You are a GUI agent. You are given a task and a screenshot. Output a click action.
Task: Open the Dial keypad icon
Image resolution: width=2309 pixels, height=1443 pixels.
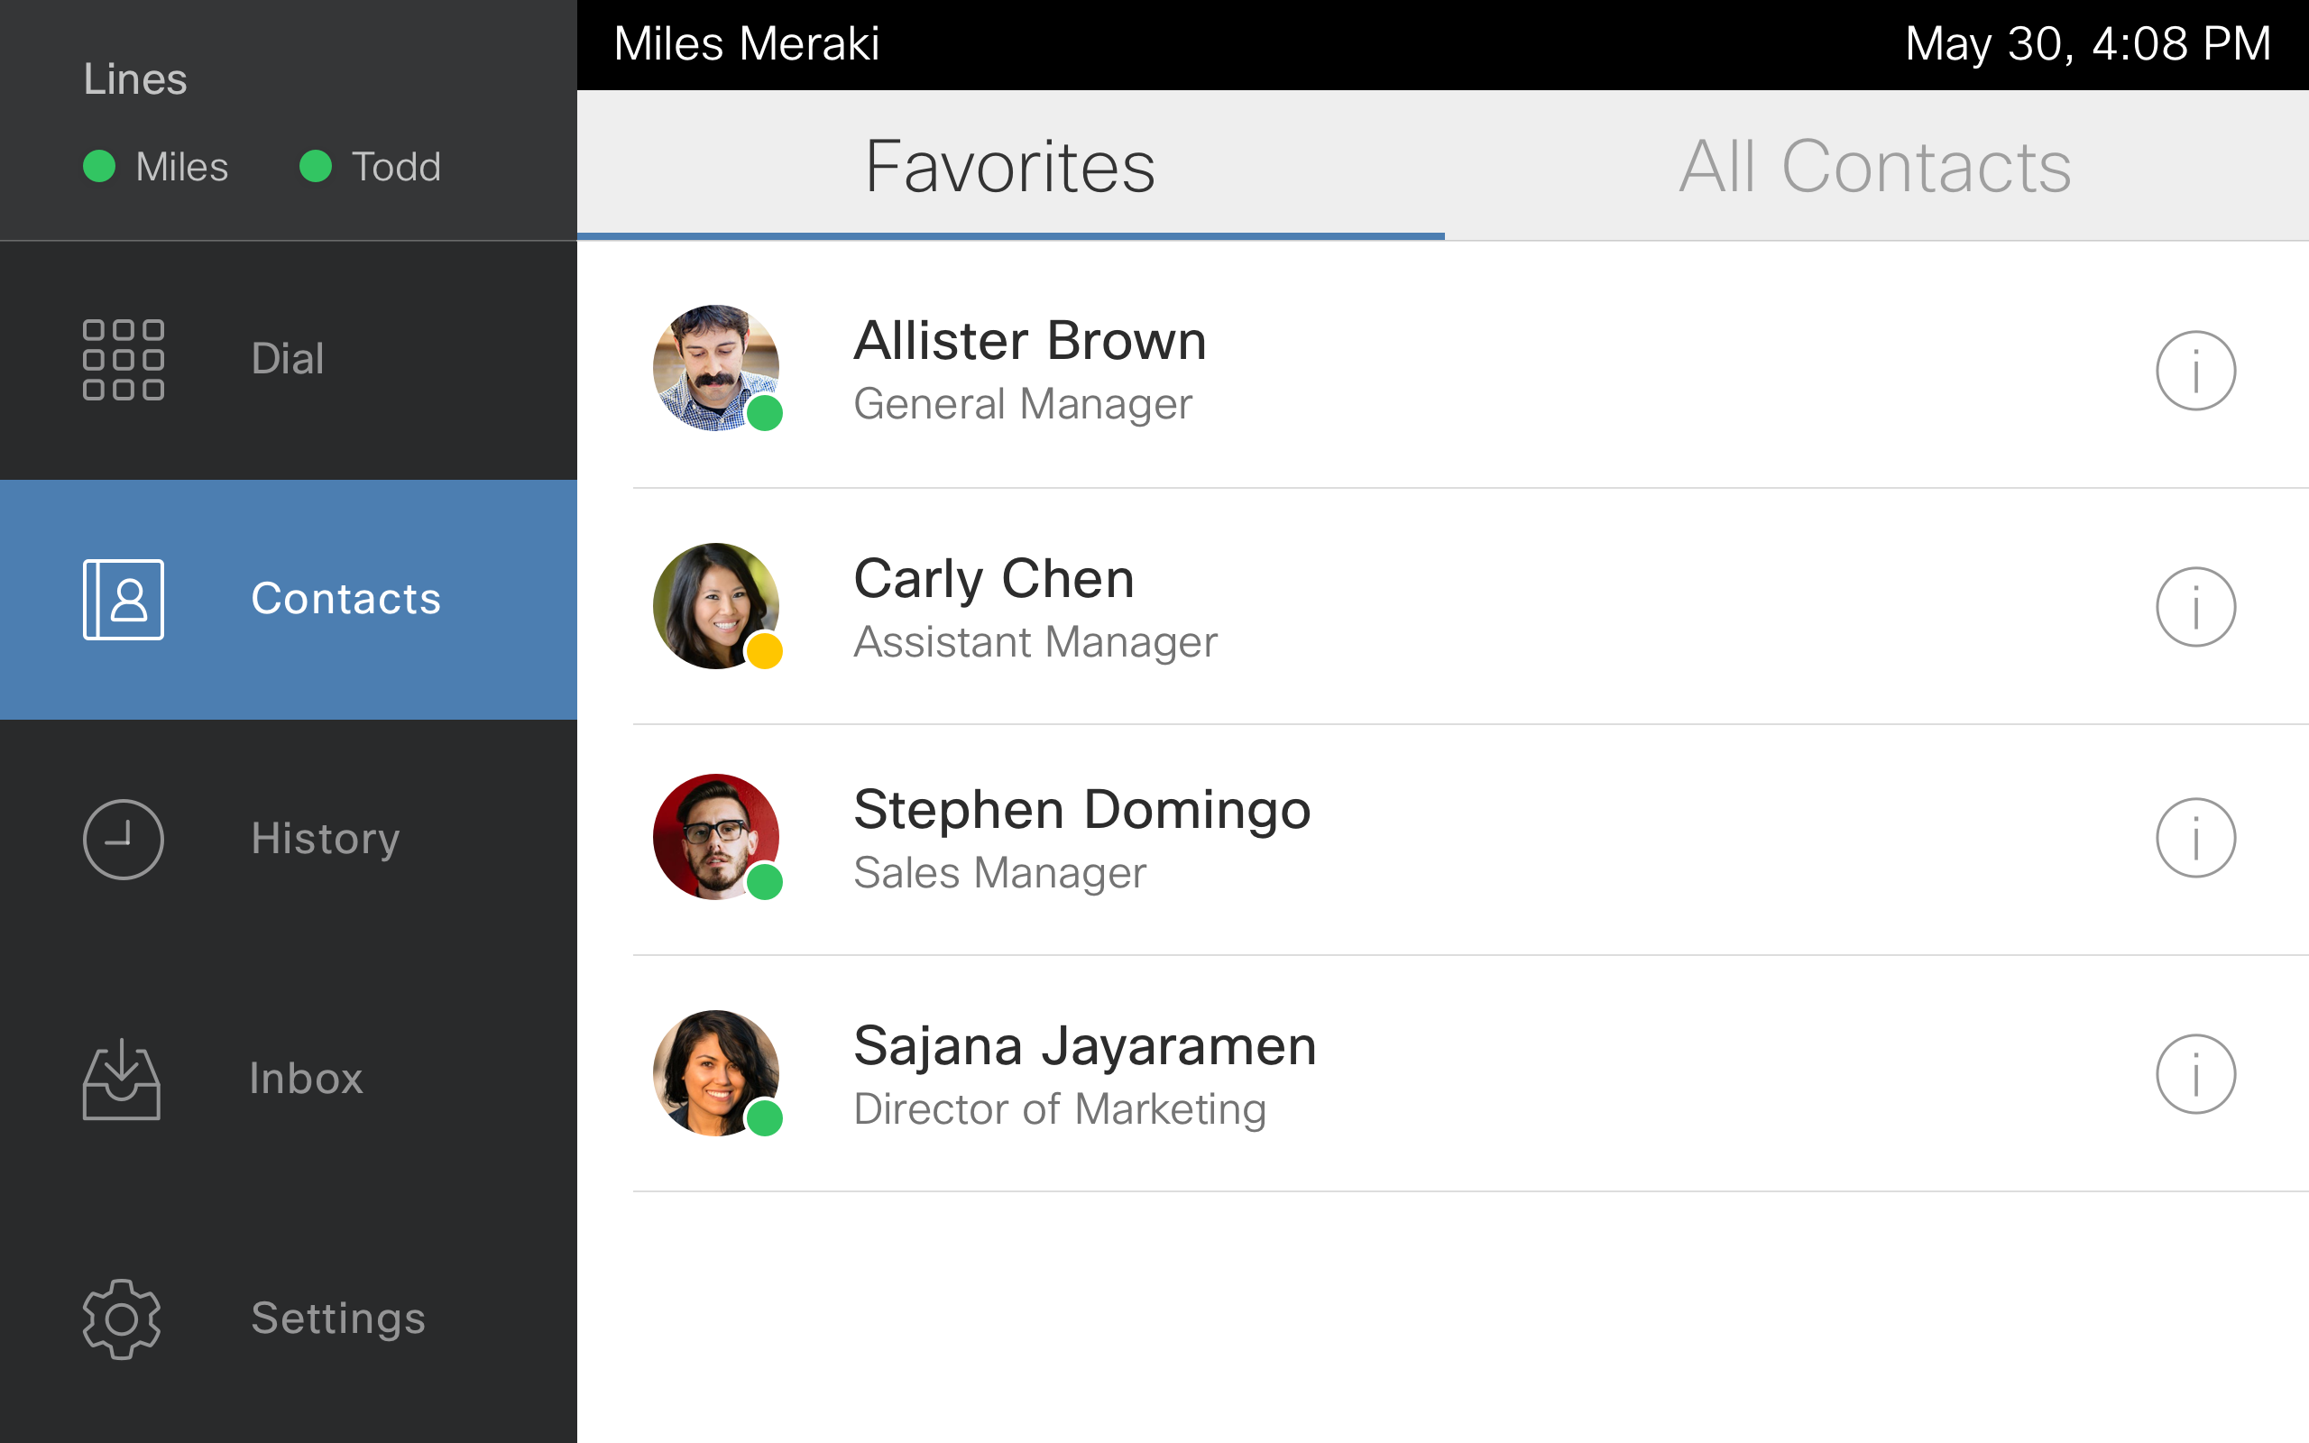(x=123, y=360)
